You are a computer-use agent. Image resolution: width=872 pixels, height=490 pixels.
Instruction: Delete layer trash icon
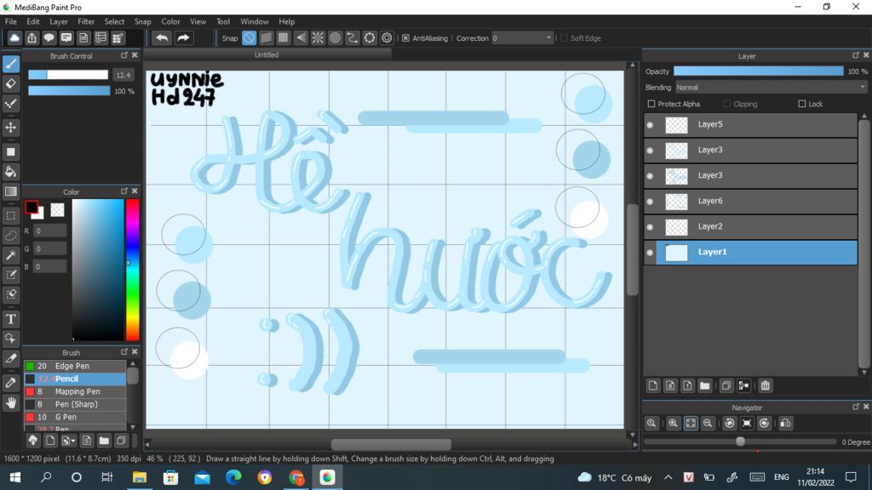[766, 385]
